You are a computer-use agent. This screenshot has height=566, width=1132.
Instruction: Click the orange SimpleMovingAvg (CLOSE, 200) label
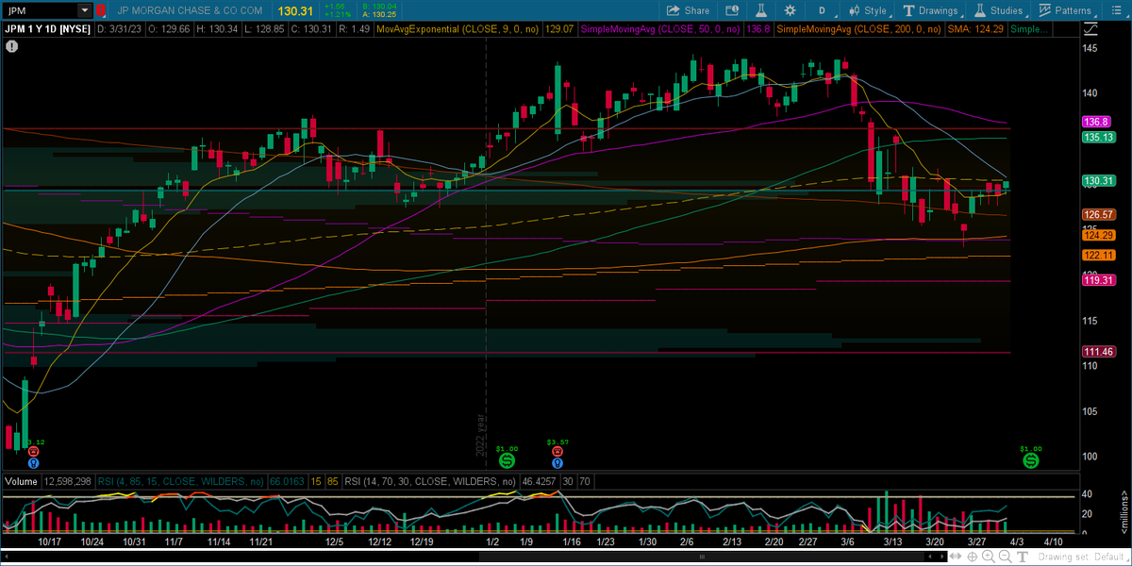pos(857,29)
